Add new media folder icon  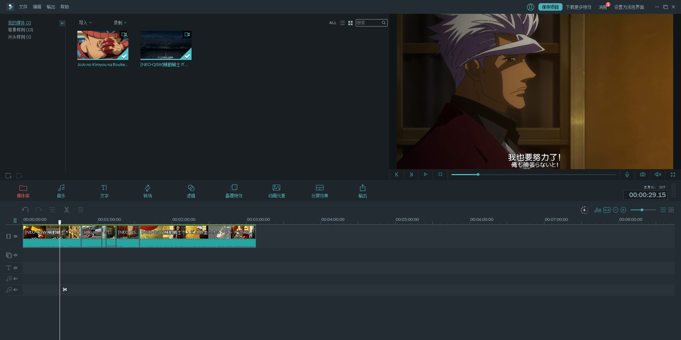pos(9,175)
